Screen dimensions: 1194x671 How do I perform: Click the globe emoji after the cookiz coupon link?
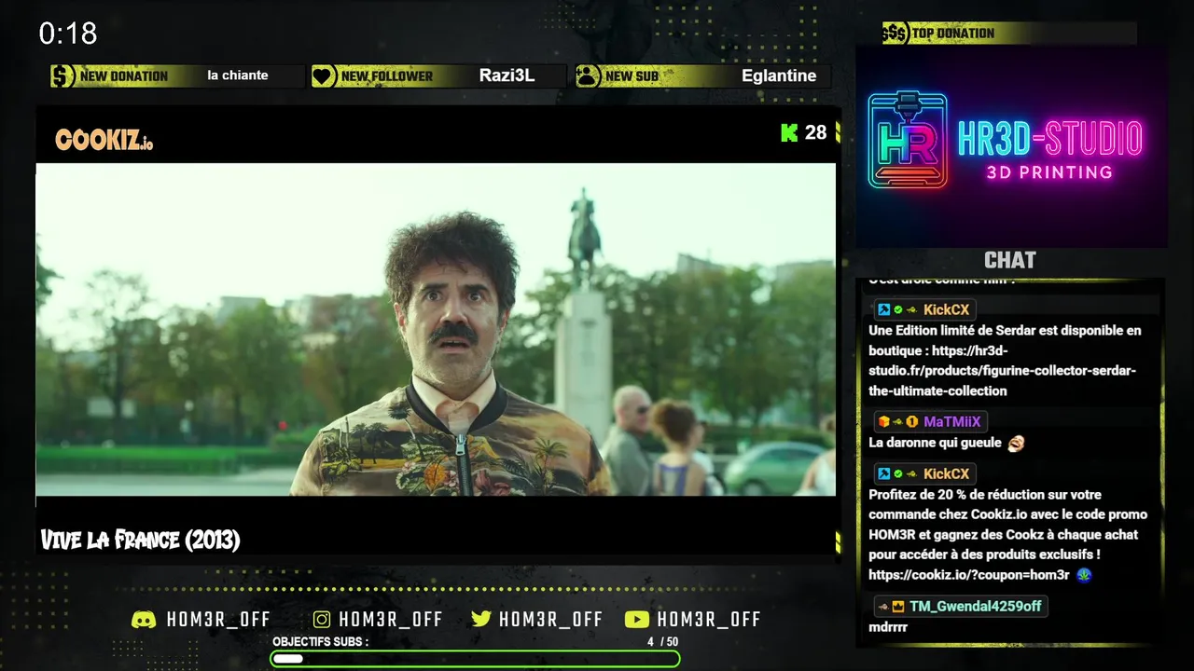[1083, 575]
